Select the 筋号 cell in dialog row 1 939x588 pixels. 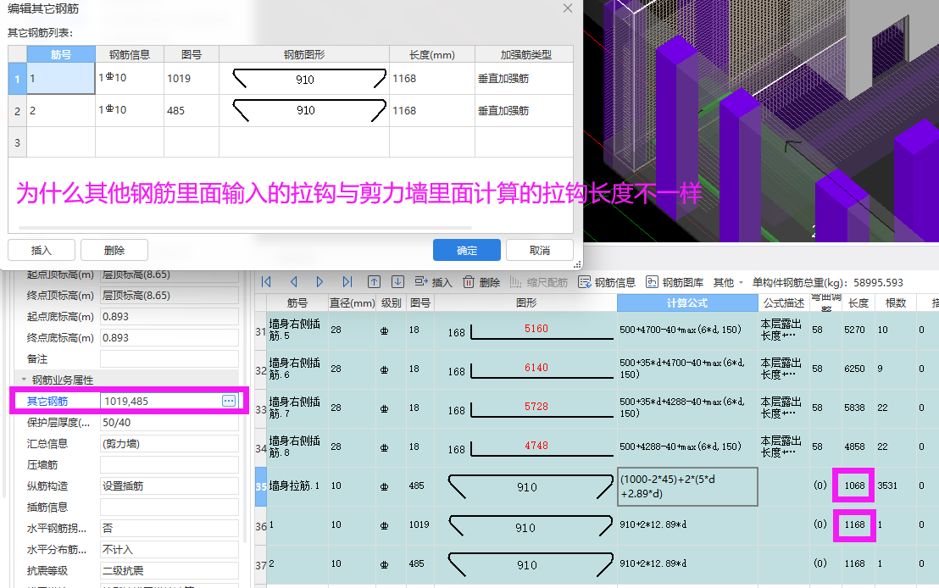(x=61, y=79)
